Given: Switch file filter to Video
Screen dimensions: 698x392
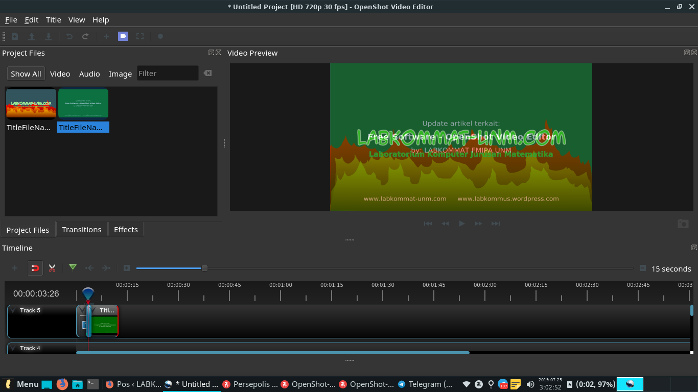Looking at the screenshot, I should (60, 73).
